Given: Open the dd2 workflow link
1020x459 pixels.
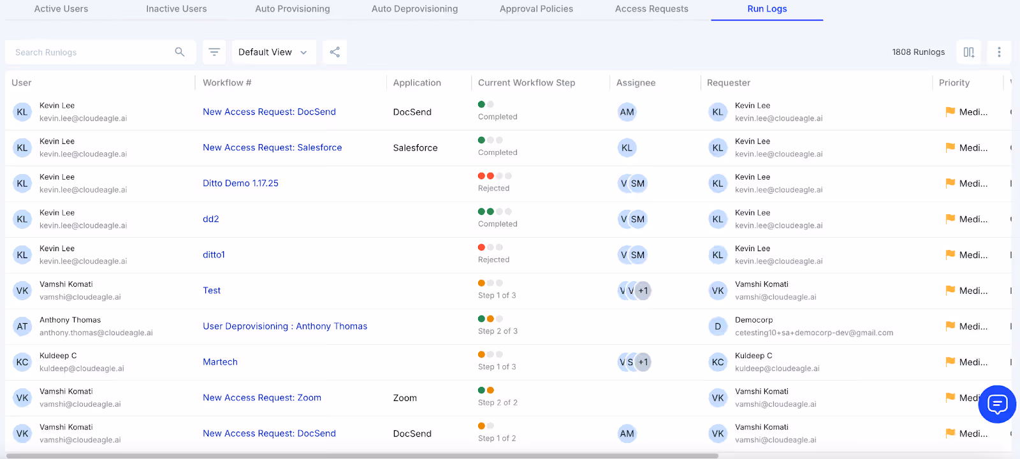Looking at the screenshot, I should [x=210, y=219].
